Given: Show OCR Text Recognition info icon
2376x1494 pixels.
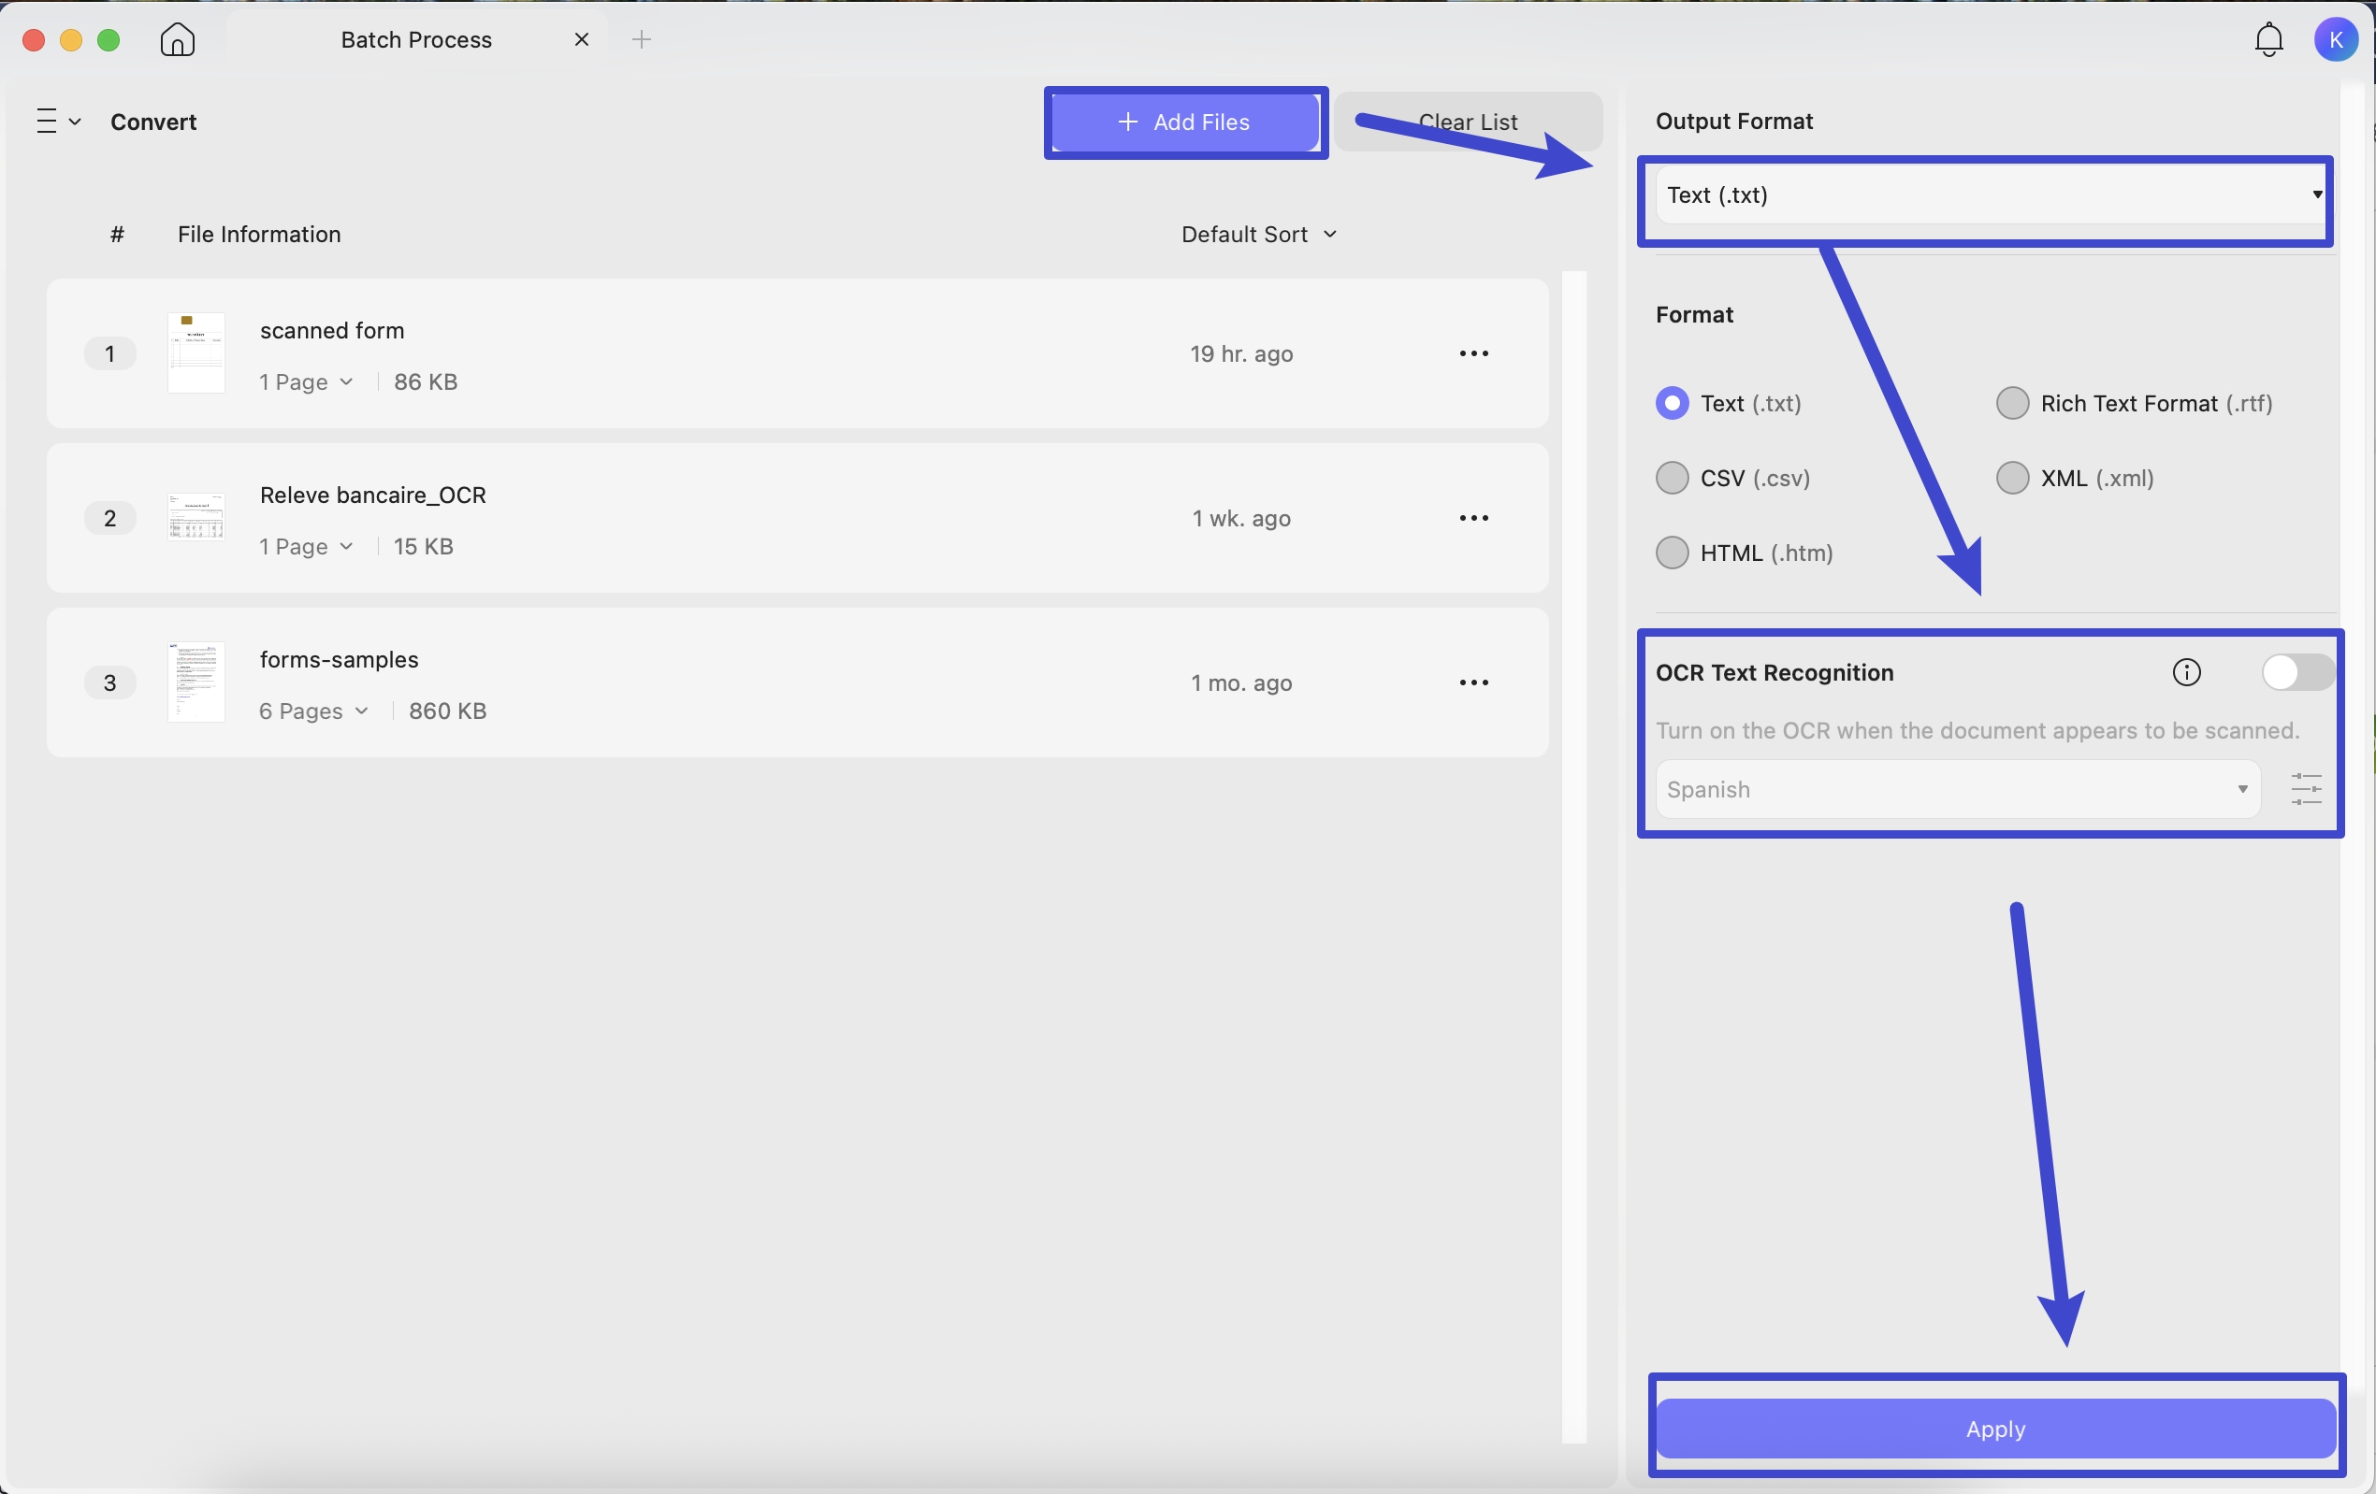Looking at the screenshot, I should (x=2186, y=672).
